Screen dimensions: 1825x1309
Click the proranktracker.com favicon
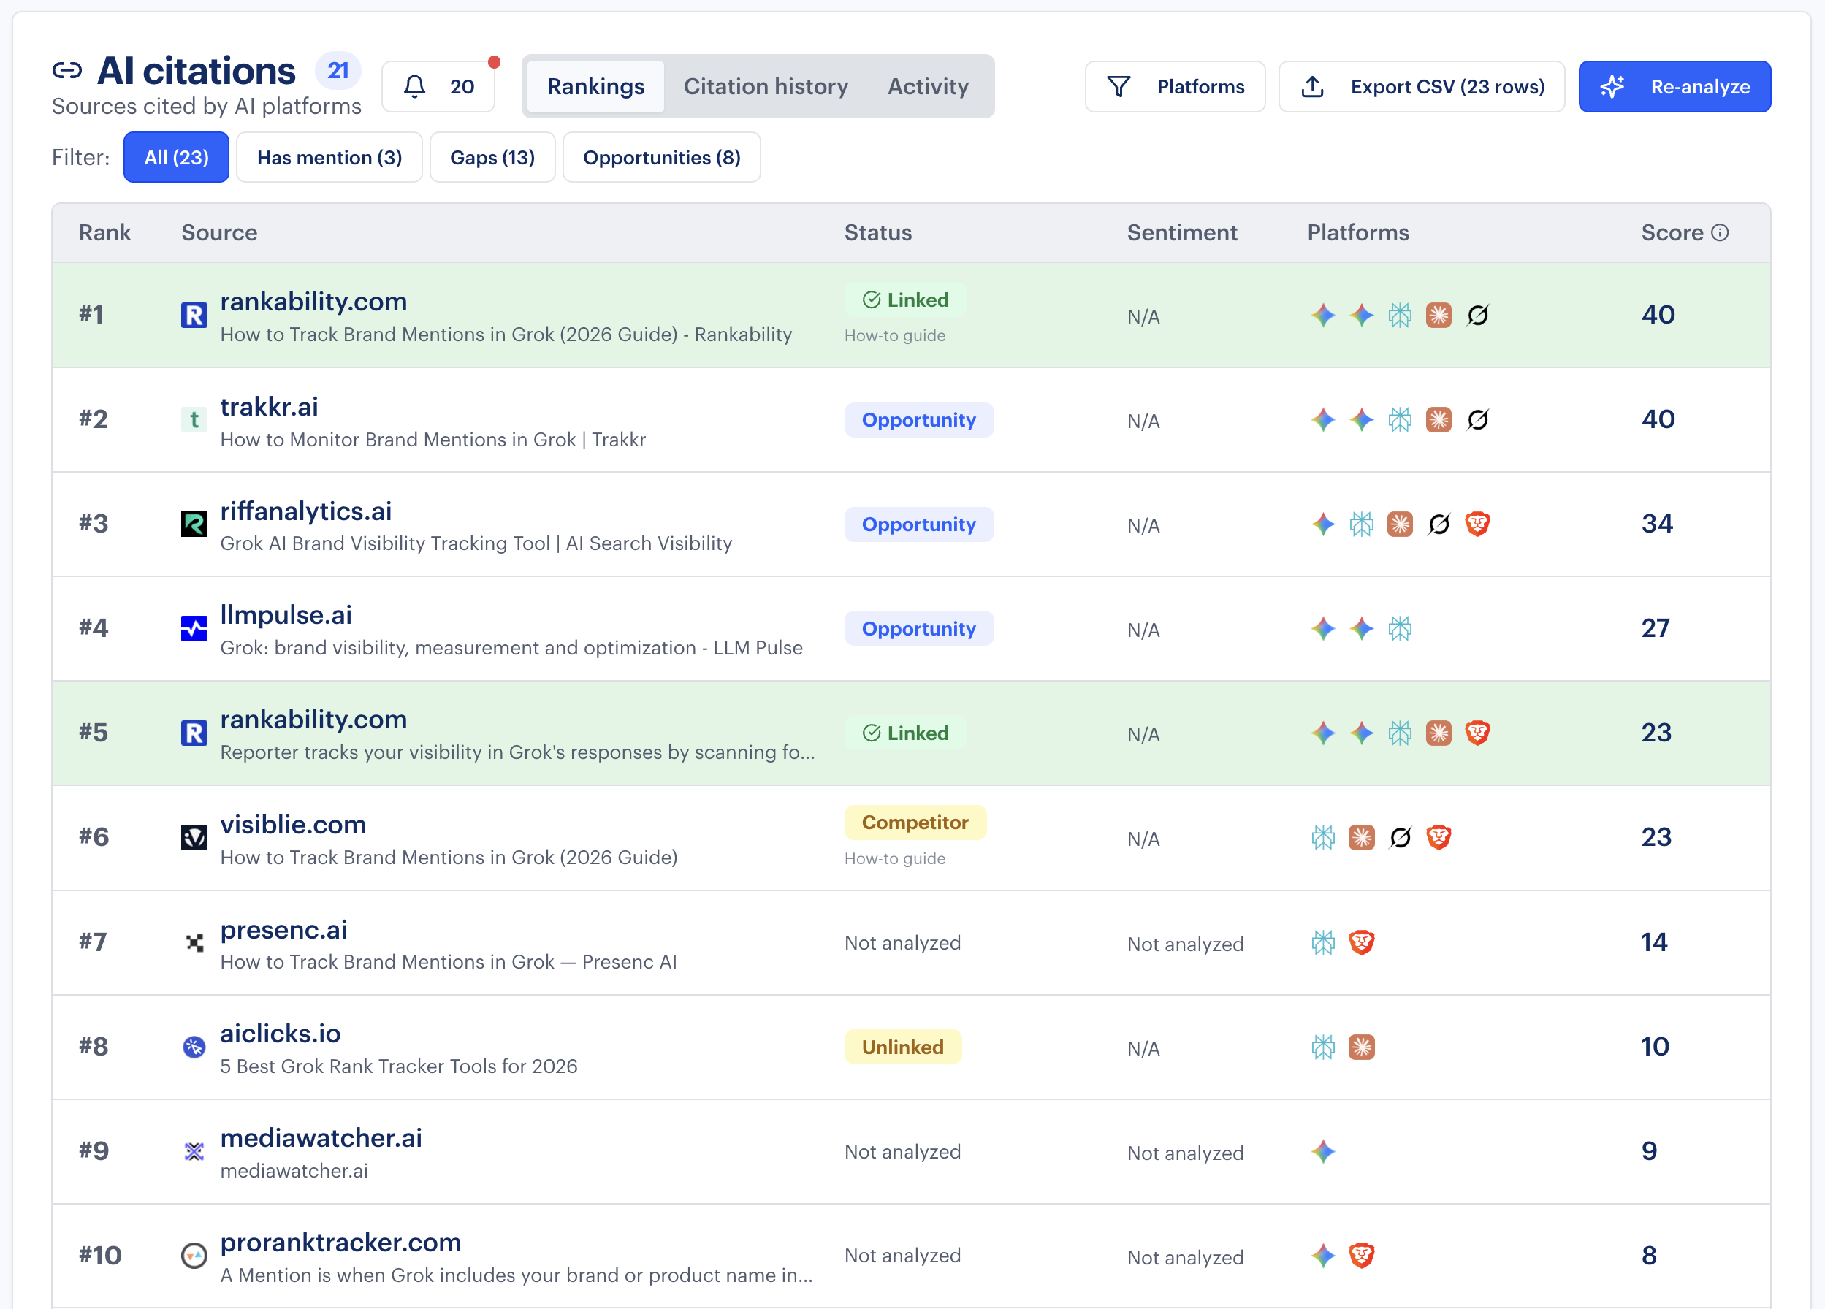[194, 1255]
